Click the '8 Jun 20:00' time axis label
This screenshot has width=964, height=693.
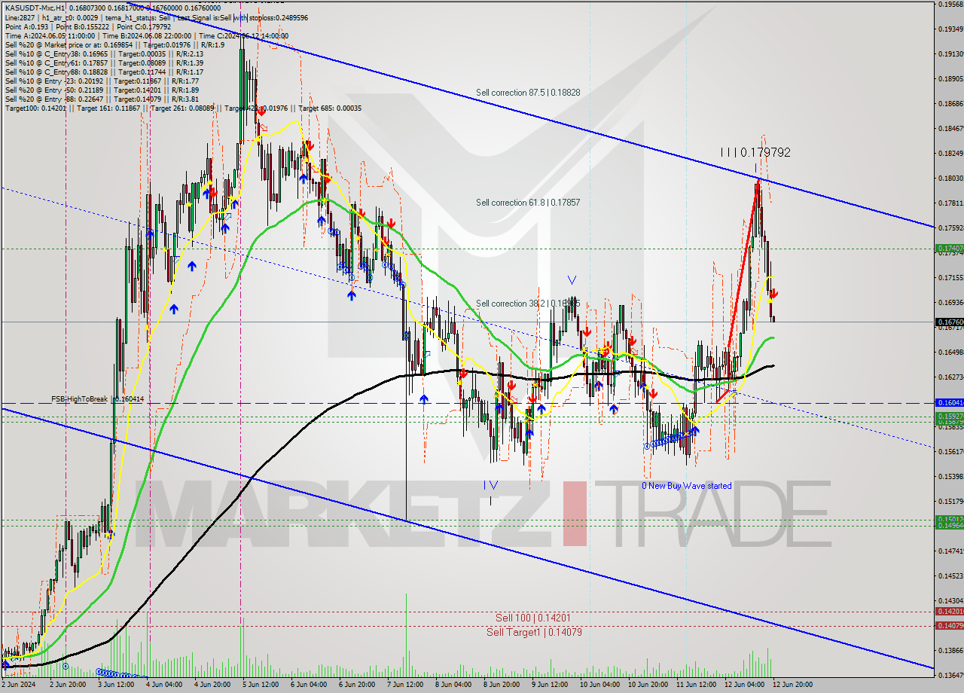click(502, 685)
